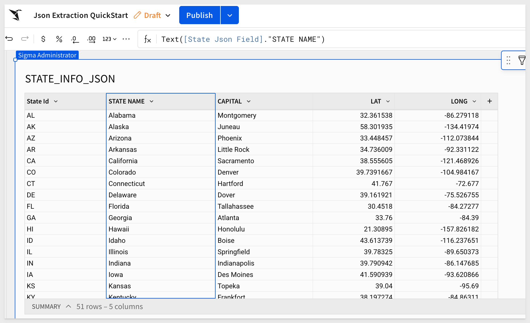This screenshot has height=323, width=530.
Task: Select the GA state id cell
Action: click(65, 218)
